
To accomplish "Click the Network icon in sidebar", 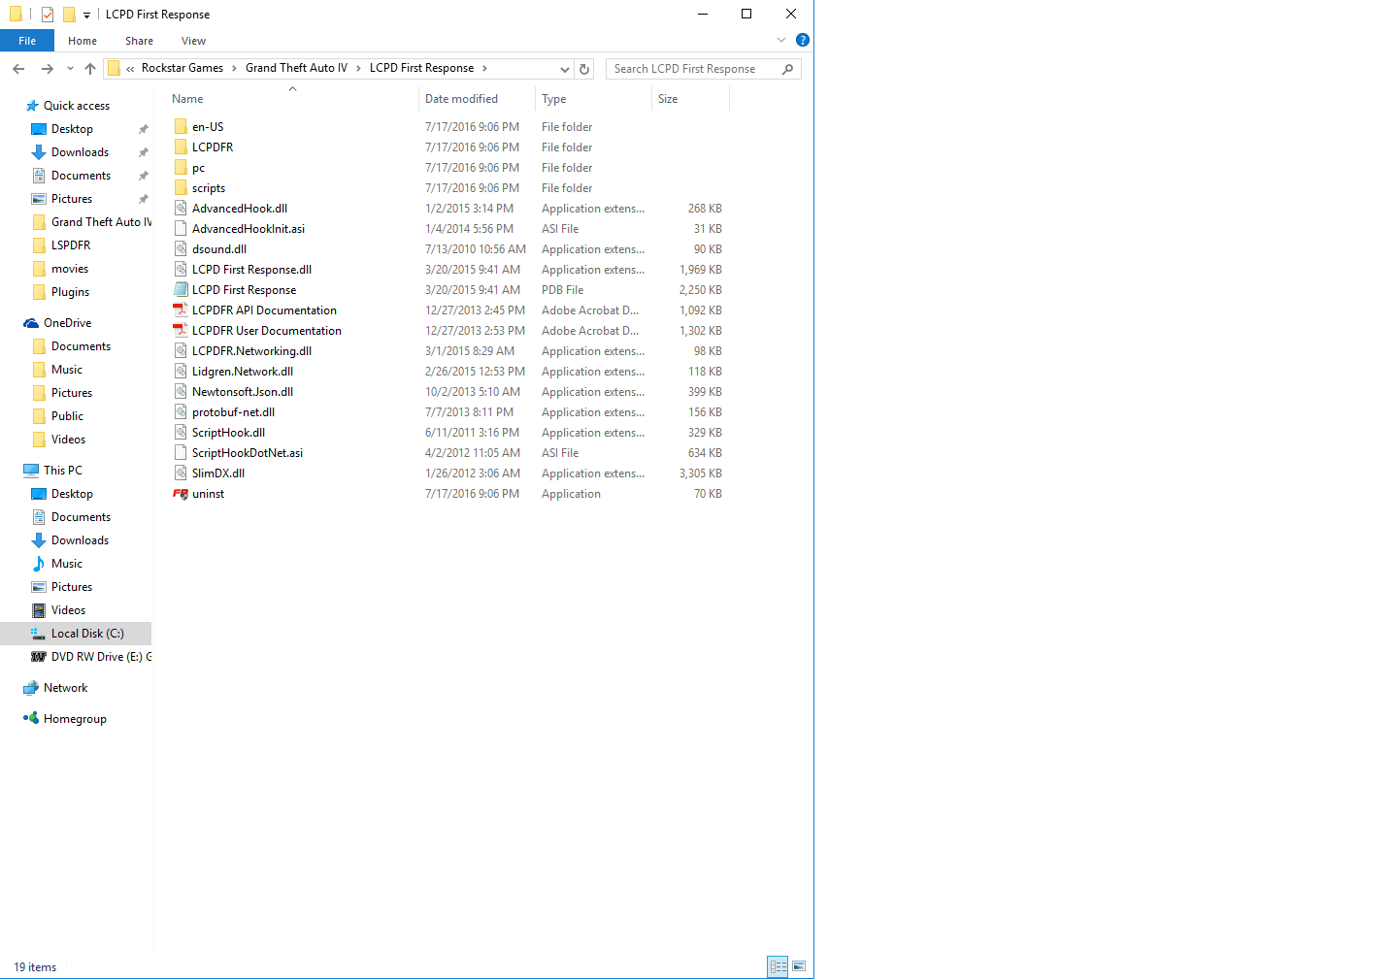I will point(31,688).
